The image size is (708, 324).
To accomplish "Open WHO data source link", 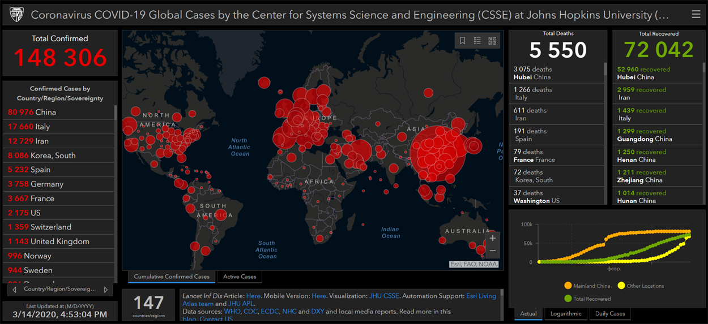I will [232, 312].
